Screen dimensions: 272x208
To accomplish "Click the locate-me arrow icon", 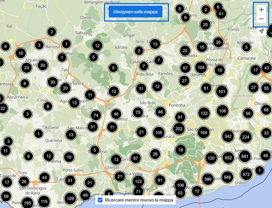I will [261, 32].
